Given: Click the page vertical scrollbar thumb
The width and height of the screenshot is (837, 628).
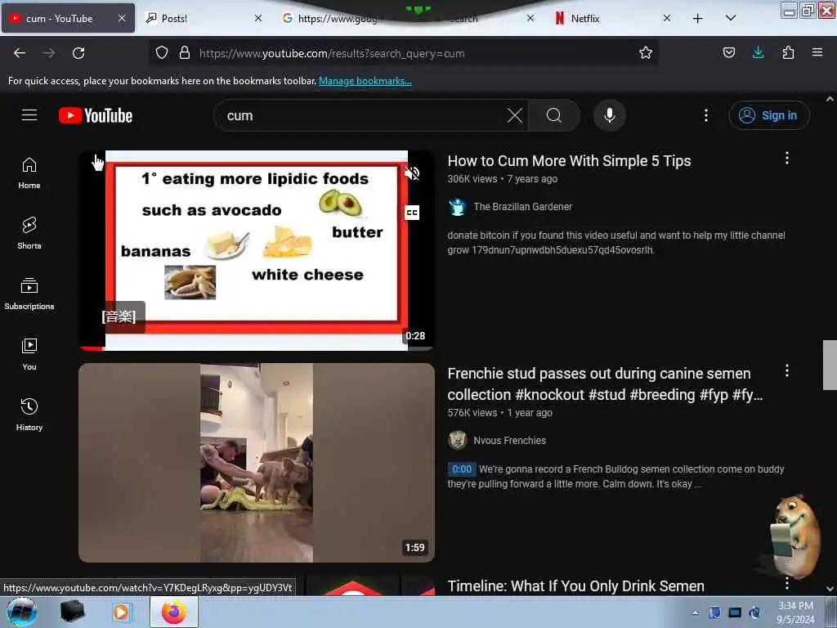Looking at the screenshot, I should pos(830,365).
